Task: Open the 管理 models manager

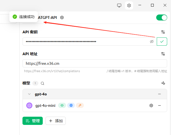Action: pyautogui.click(x=33, y=121)
